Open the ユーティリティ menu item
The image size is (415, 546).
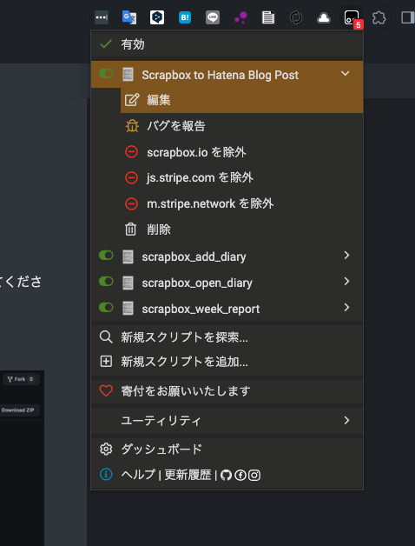point(227,420)
